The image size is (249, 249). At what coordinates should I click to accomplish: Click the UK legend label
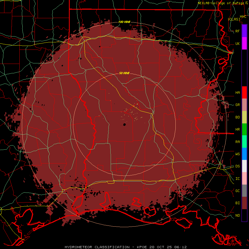tap(238, 43)
